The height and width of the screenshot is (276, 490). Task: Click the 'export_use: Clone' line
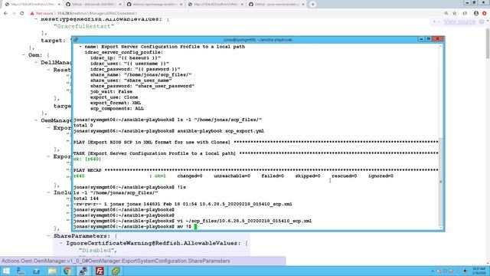114,97
